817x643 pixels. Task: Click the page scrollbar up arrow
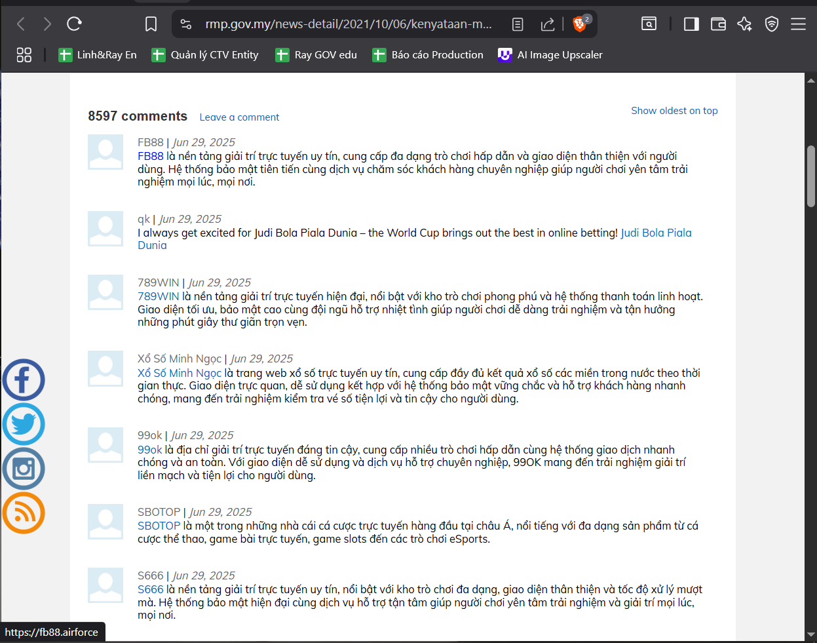tap(810, 79)
